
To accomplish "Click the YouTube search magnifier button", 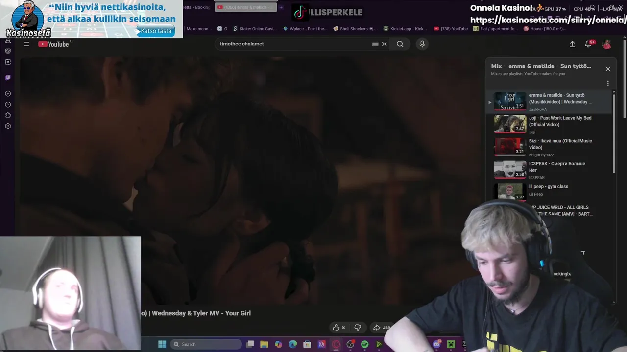I will [x=400, y=44].
